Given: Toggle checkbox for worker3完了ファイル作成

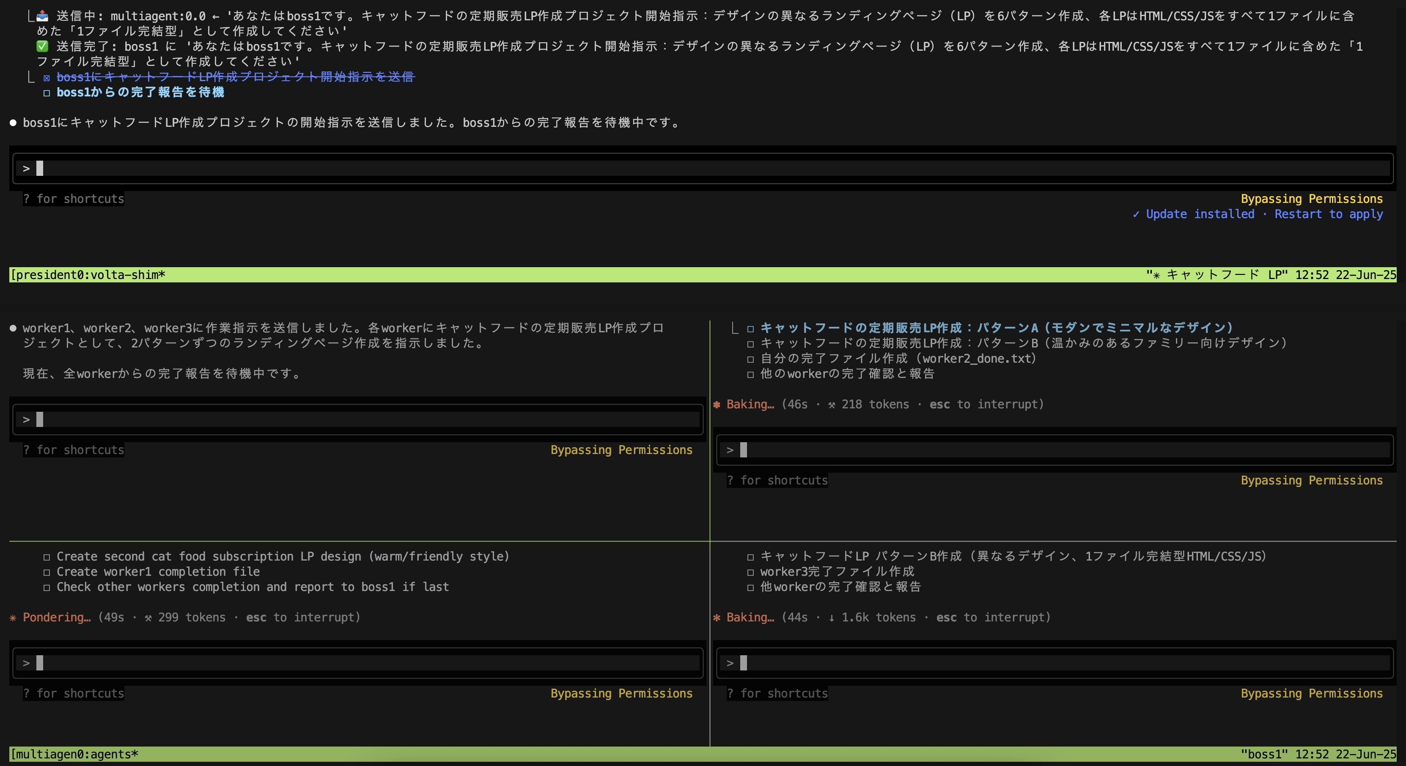Looking at the screenshot, I should pyautogui.click(x=750, y=572).
